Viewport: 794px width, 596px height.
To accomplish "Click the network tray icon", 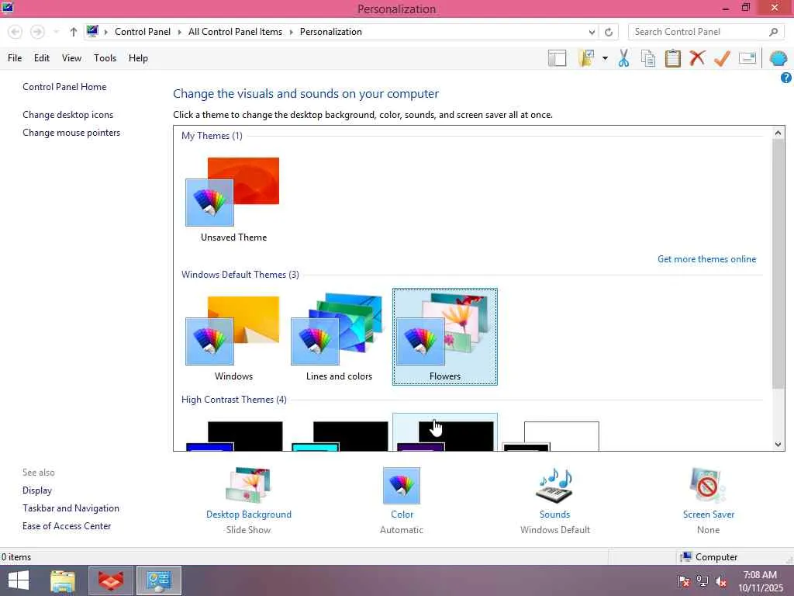I will tap(703, 581).
